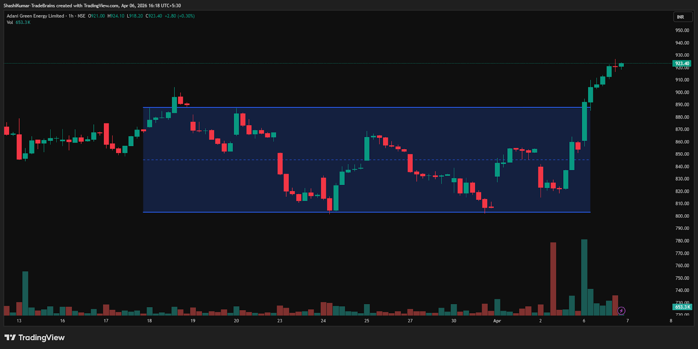Viewport: 698px width, 349px height.
Task: Click the dashed midline of the rectangle
Action: [x=305, y=160]
